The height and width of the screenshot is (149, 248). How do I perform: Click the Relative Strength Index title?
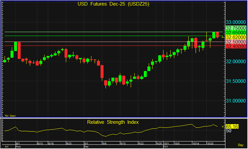113,122
